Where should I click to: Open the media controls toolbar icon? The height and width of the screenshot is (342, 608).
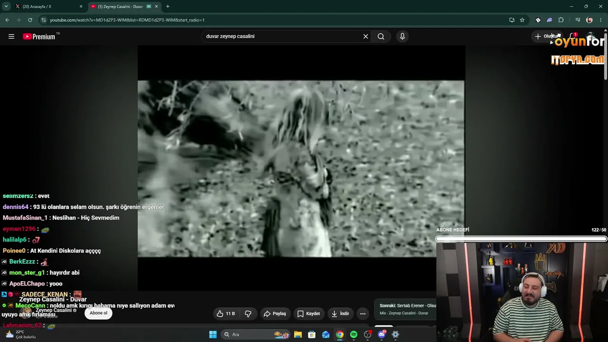[x=578, y=20]
